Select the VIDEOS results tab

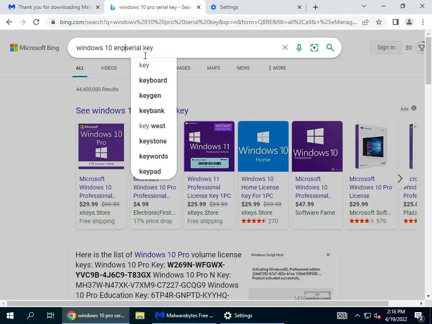[109, 68]
